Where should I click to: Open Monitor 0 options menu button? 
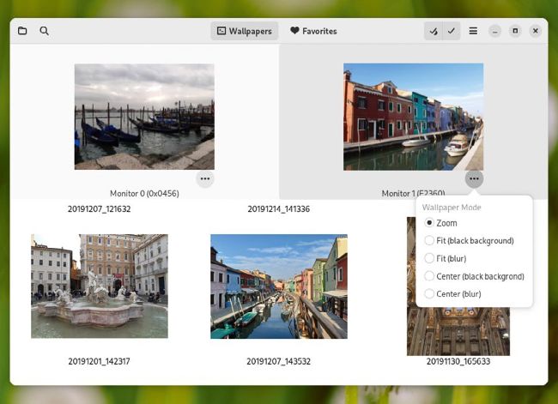(x=204, y=178)
